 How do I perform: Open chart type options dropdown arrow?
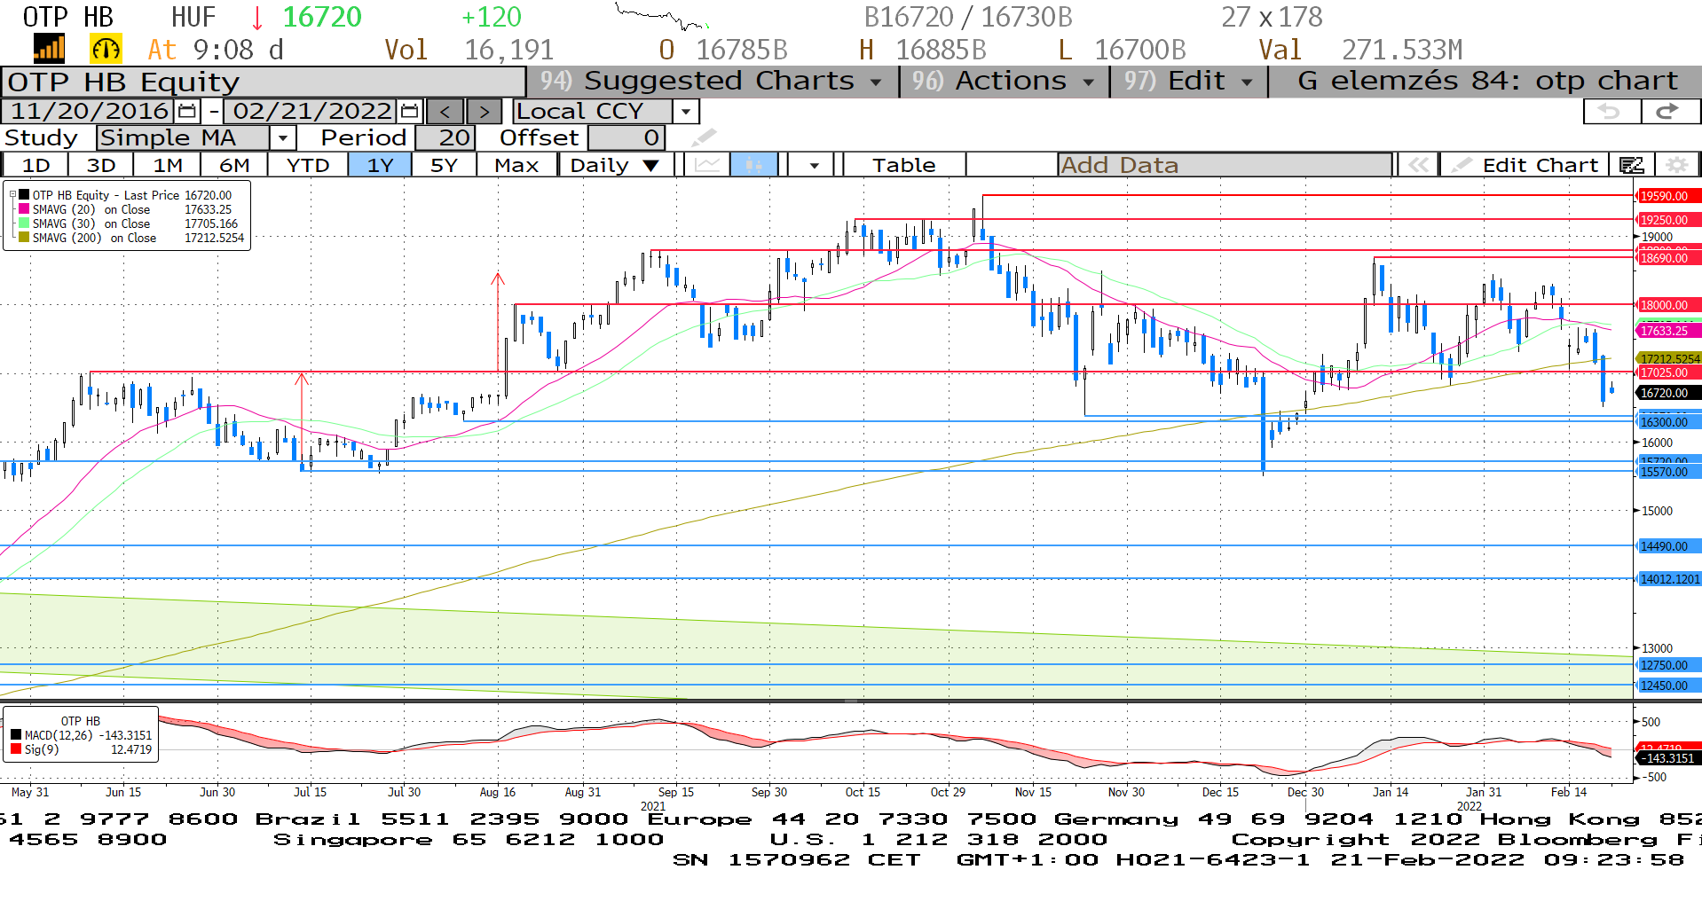coord(814,165)
